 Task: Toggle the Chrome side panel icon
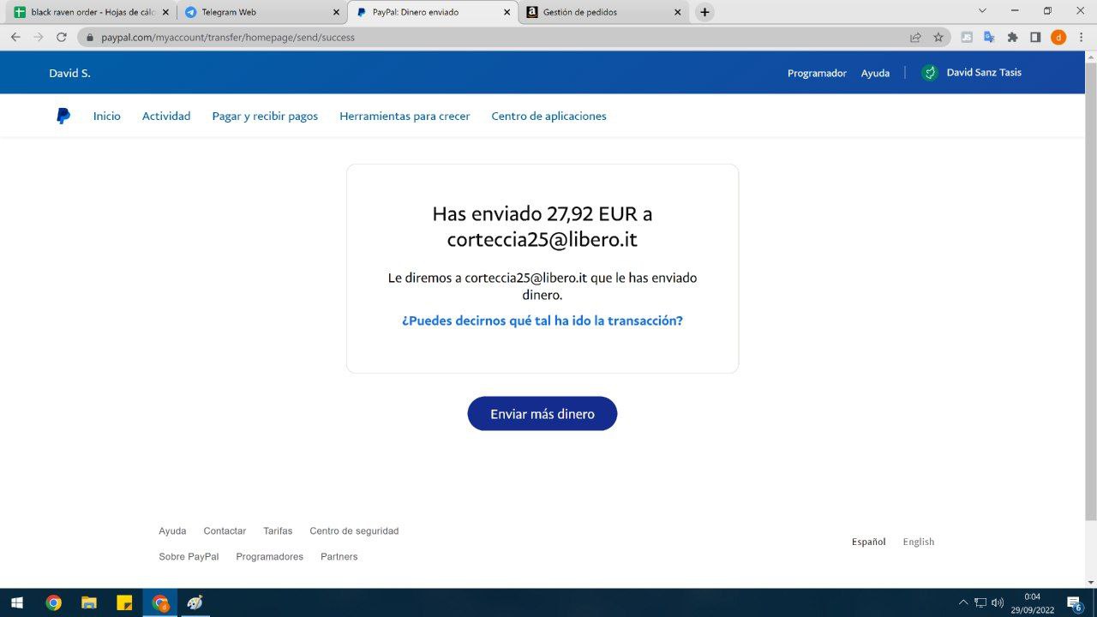1035,37
